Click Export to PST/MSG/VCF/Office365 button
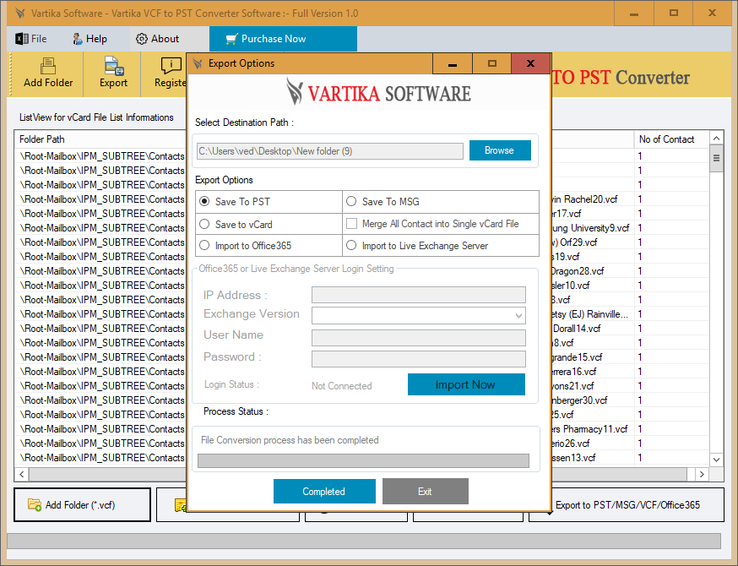 (x=627, y=505)
